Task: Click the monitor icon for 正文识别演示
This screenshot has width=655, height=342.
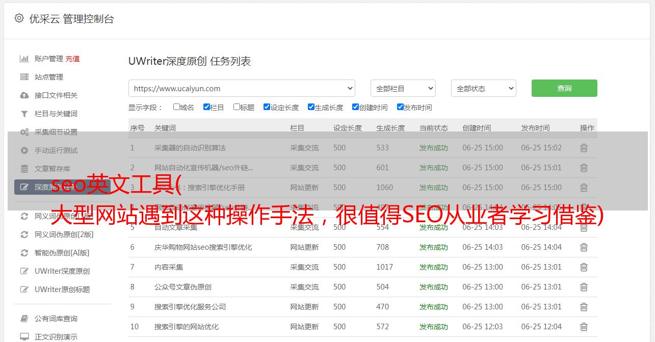Action: 24,337
